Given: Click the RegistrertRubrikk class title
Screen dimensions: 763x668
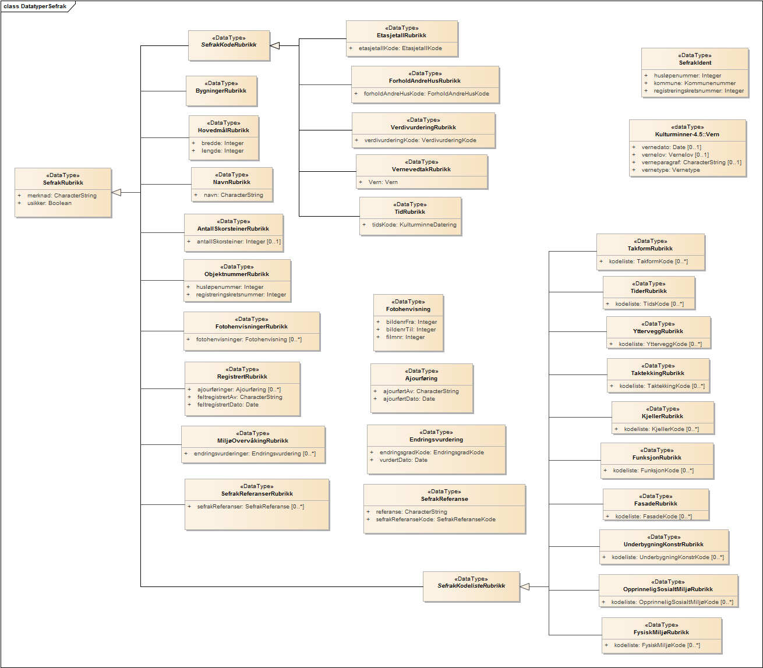Looking at the screenshot, I should pos(242,377).
